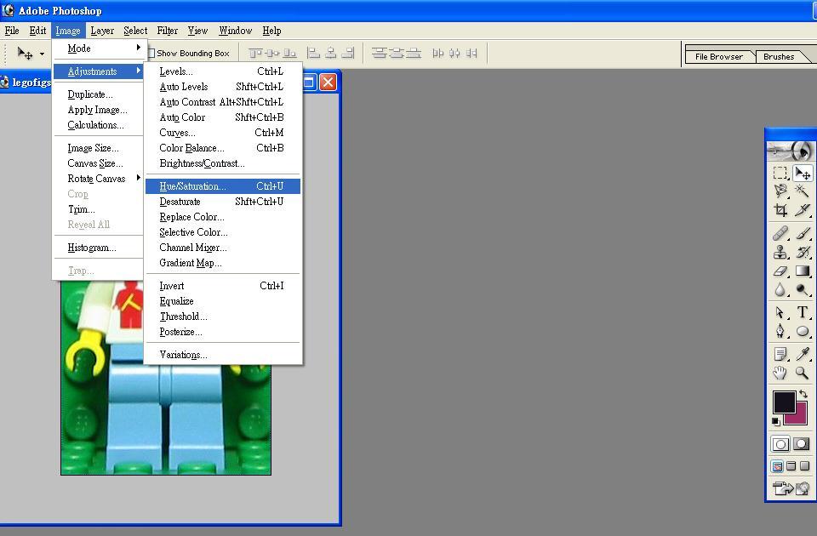Choose Image Size command
The image size is (817, 536).
click(98, 148)
